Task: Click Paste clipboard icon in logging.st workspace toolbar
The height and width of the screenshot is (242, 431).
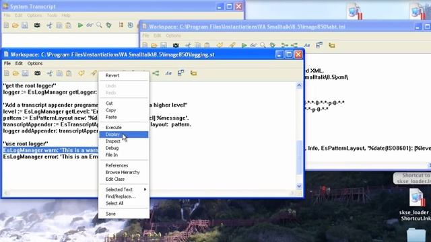Action: point(69,73)
